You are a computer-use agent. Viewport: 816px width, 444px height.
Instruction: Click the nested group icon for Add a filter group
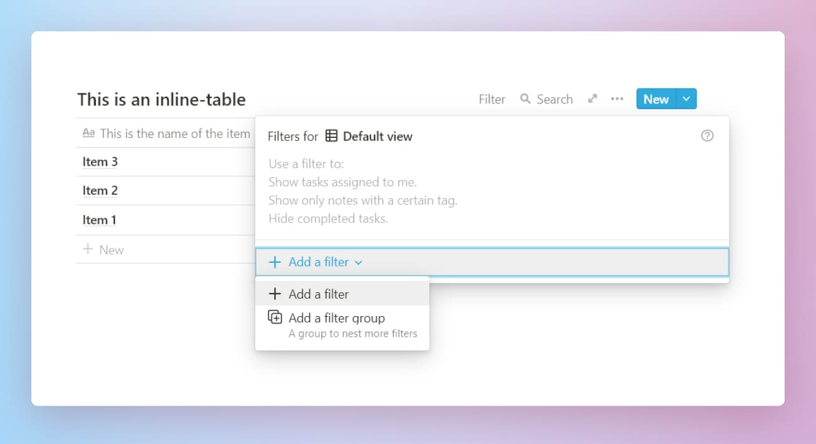coord(275,317)
